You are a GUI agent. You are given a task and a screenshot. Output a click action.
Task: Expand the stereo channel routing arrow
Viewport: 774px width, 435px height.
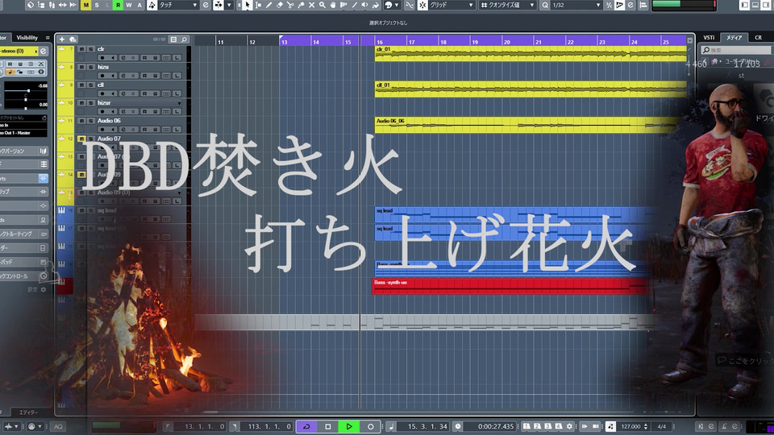click(x=36, y=51)
